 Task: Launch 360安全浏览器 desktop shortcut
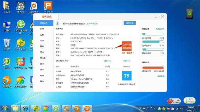[x=20, y=27]
